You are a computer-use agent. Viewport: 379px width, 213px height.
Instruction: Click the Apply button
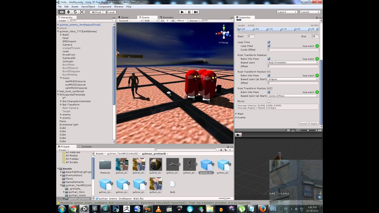tap(314, 123)
